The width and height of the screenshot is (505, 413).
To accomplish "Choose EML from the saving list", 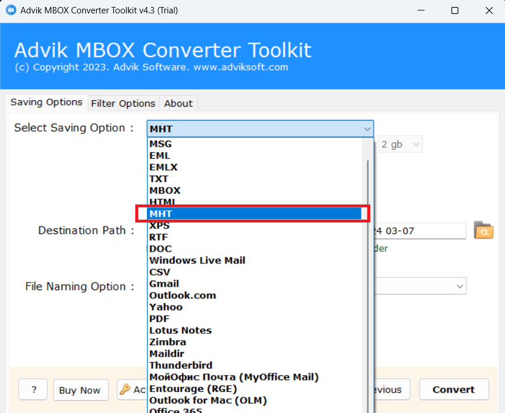I will (x=254, y=156).
